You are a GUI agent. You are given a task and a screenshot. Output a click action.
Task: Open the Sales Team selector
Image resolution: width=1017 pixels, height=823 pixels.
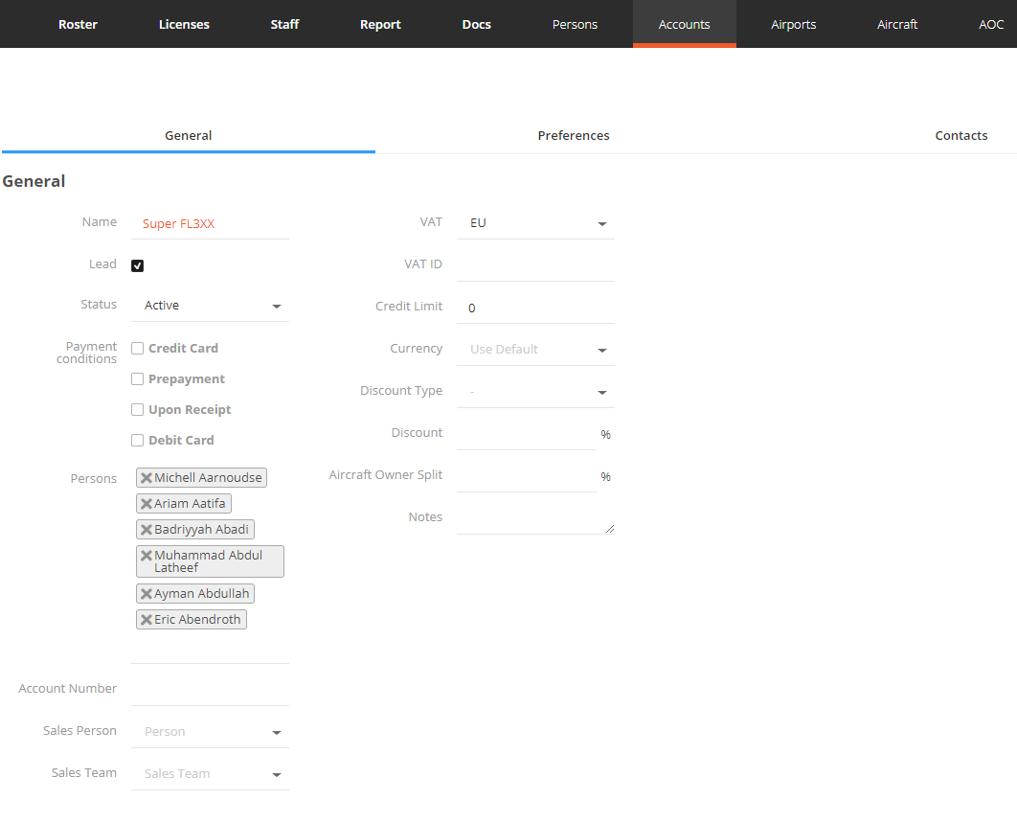click(210, 773)
